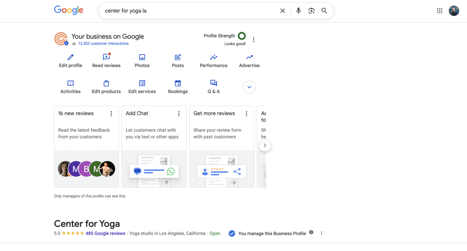The height and width of the screenshot is (251, 467).
Task: Open the Google apps grid
Action: pos(440,11)
